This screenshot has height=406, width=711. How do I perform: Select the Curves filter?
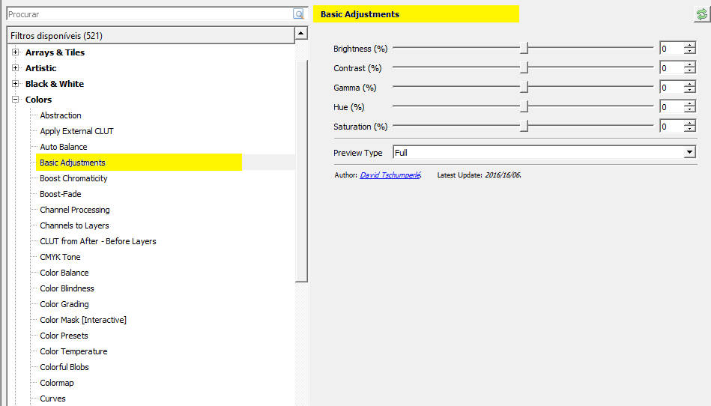52,399
